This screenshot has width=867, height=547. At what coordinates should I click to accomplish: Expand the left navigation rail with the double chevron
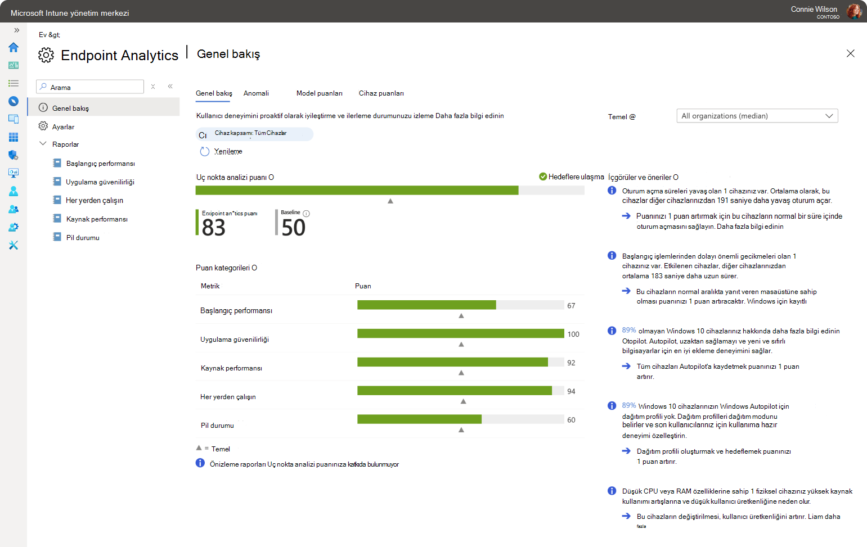point(16,30)
